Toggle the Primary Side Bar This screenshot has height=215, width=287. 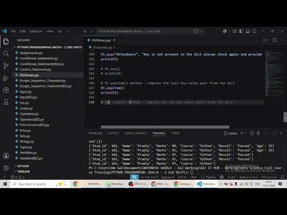pos(241,31)
